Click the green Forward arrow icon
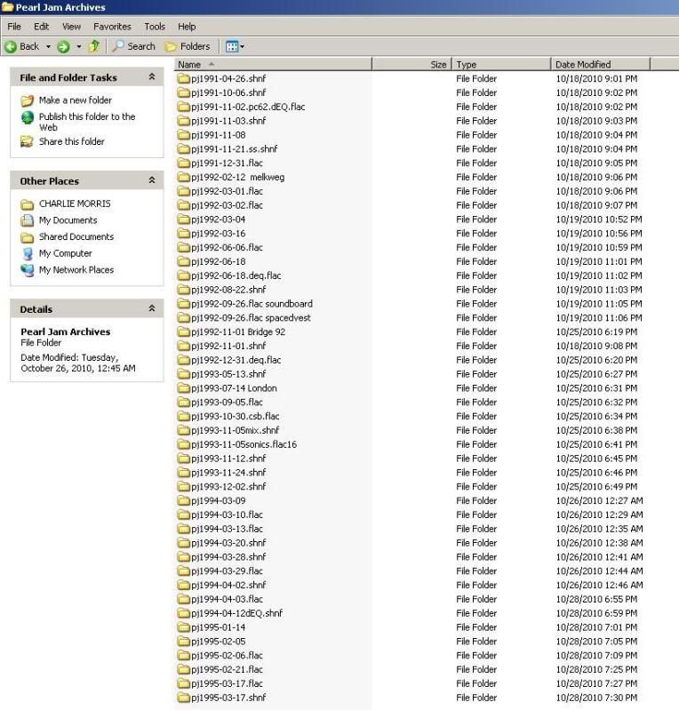Image resolution: width=679 pixels, height=710 pixels. click(x=63, y=46)
